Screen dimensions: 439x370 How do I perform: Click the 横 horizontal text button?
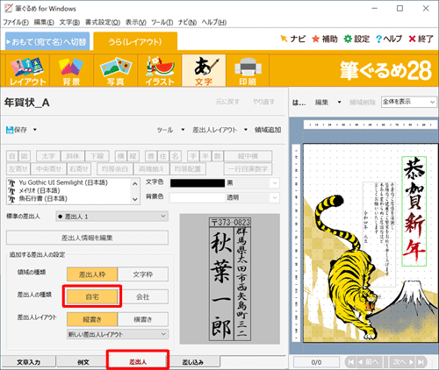click(x=121, y=156)
